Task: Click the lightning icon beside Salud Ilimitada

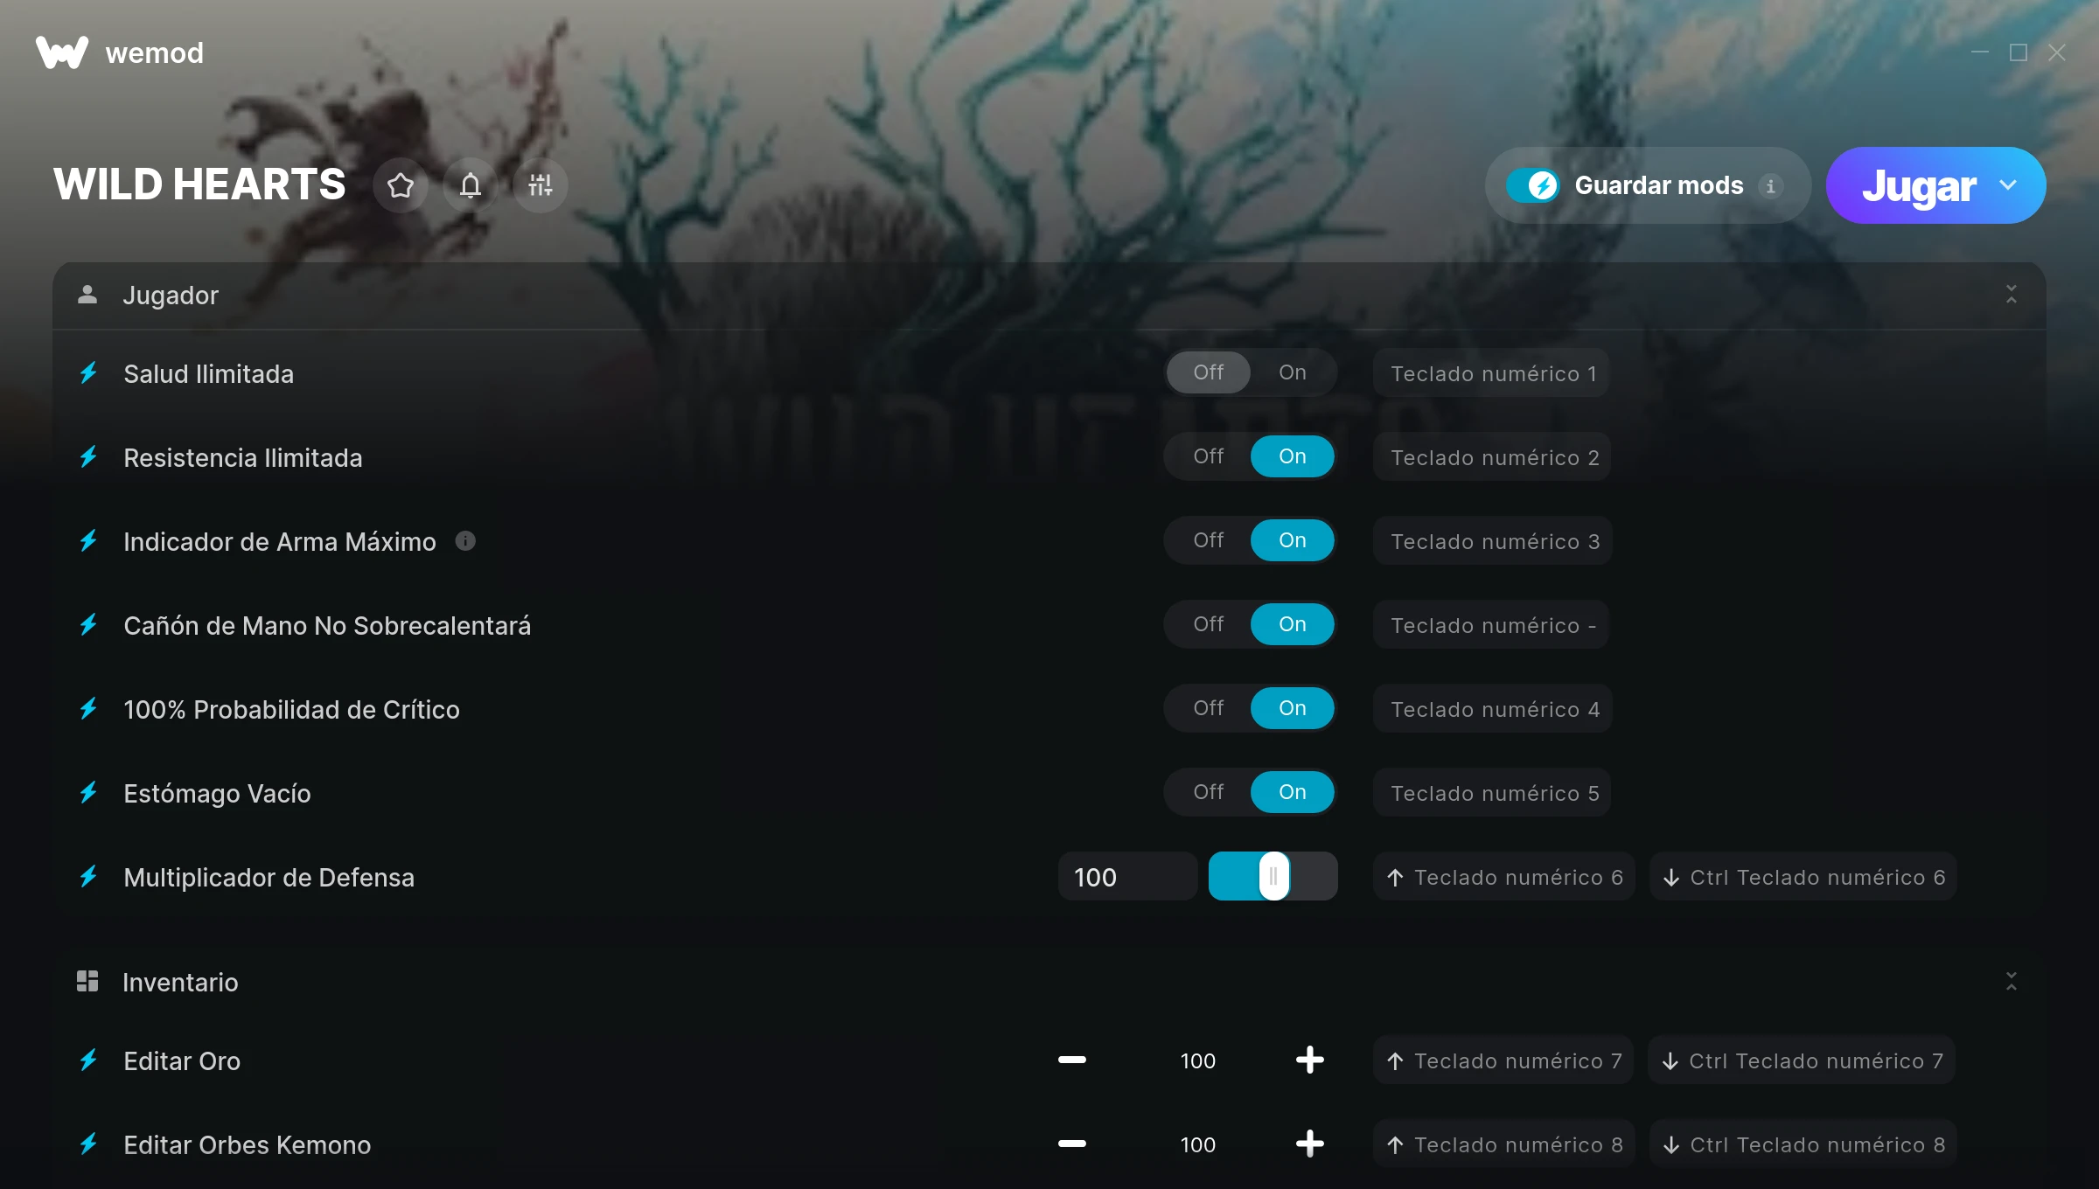Action: [x=88, y=373]
